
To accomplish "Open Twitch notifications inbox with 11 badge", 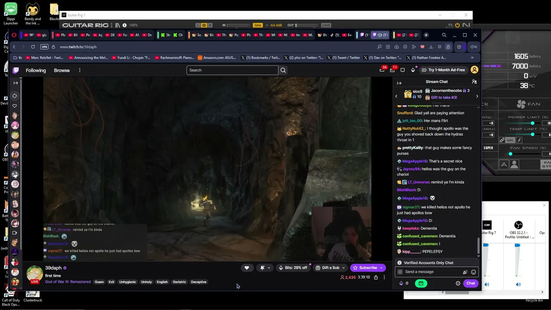I will [x=392, y=70].
